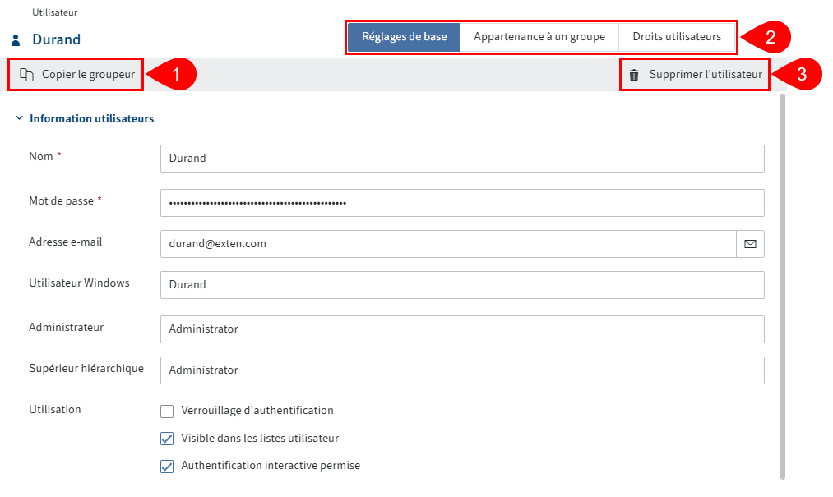Viewport: 833px width, 497px height.
Task: Click inside the Nom input field
Action: [x=460, y=159]
